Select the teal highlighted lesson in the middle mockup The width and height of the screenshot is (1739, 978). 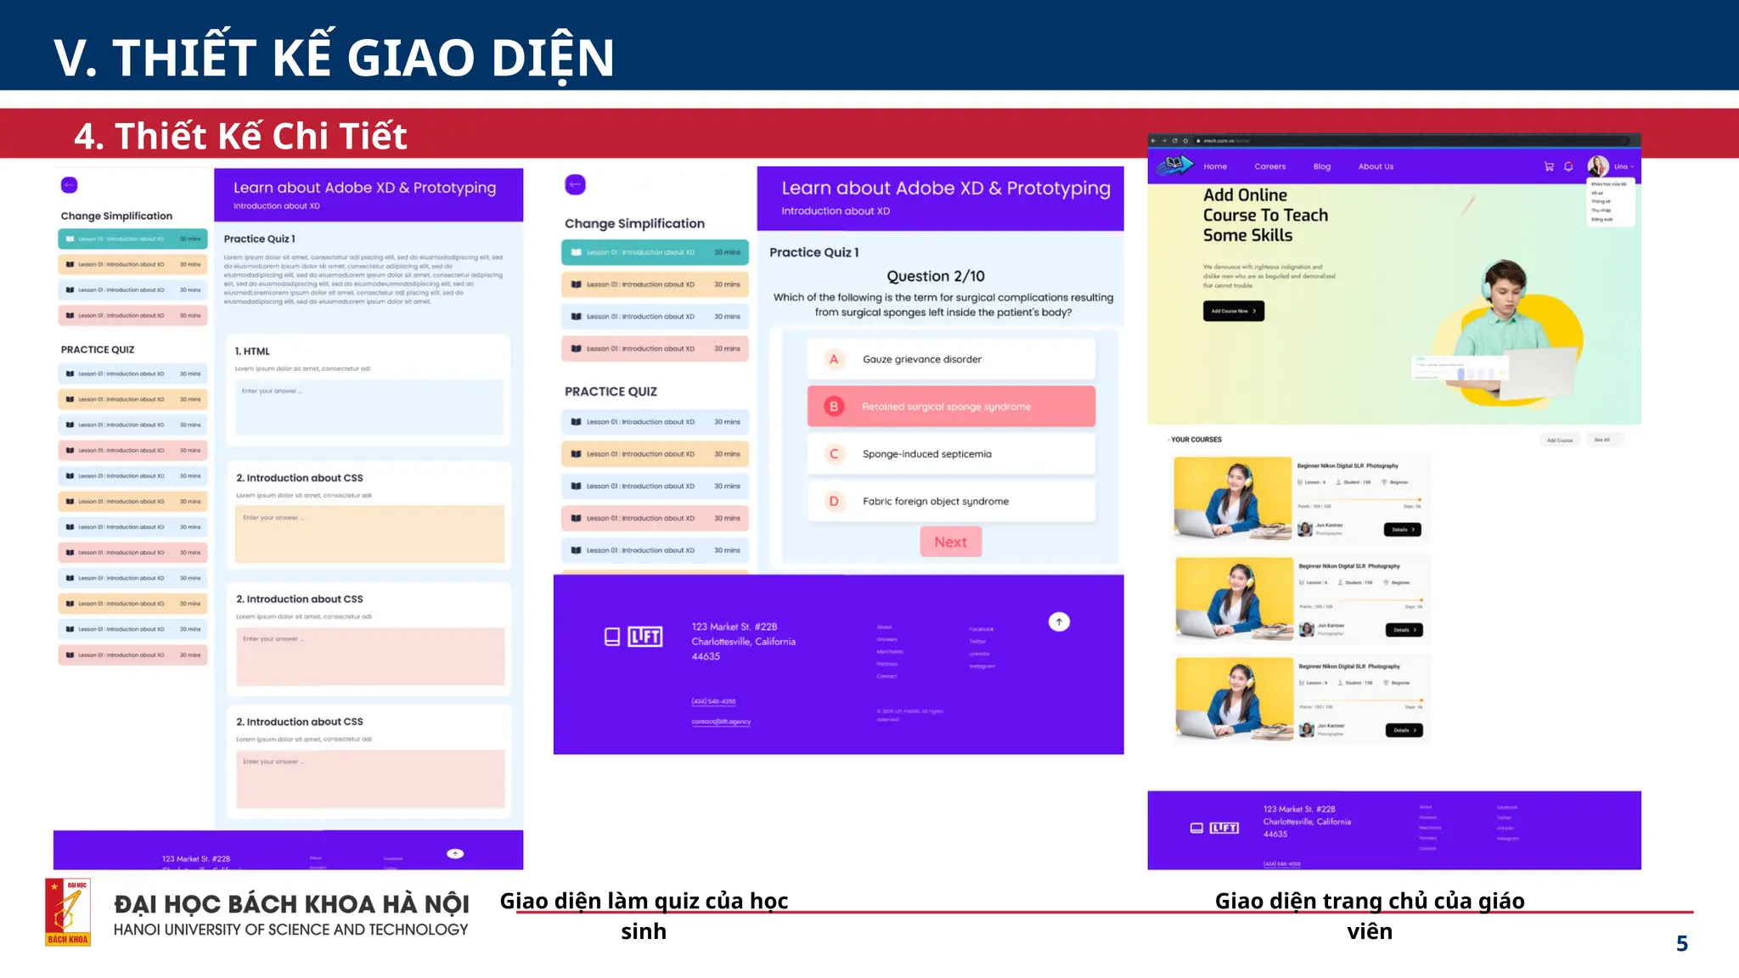[655, 252]
